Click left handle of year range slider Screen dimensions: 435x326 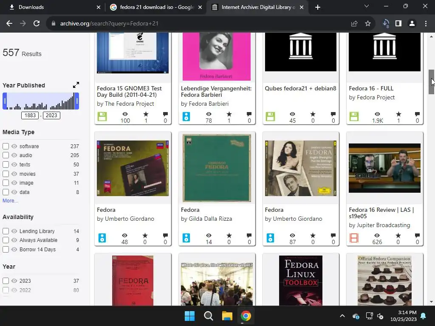click(x=5, y=101)
